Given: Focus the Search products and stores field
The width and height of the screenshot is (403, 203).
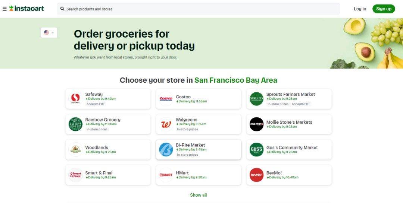Looking at the screenshot, I should [201, 9].
